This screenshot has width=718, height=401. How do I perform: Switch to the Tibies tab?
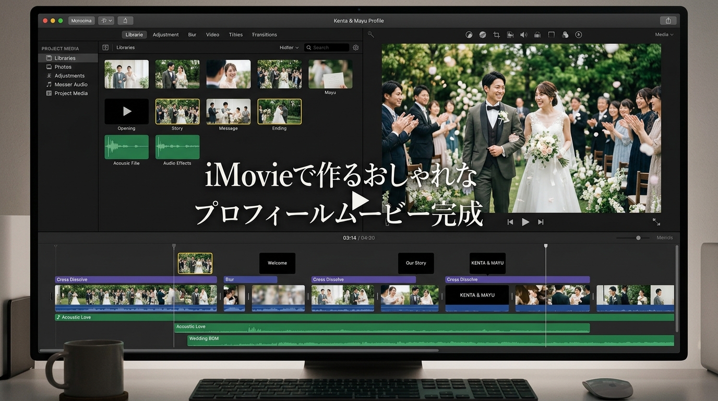(x=236, y=34)
